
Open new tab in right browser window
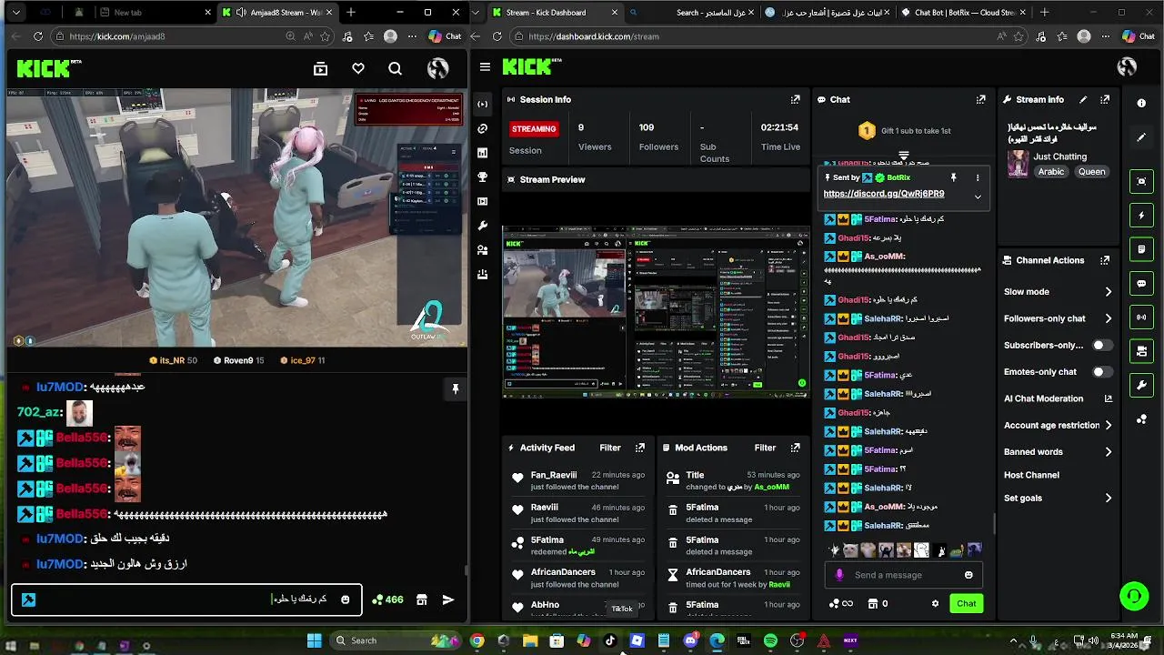1044,13
